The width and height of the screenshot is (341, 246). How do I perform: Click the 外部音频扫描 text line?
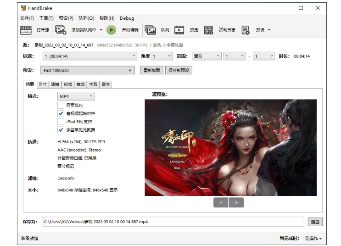(77, 158)
